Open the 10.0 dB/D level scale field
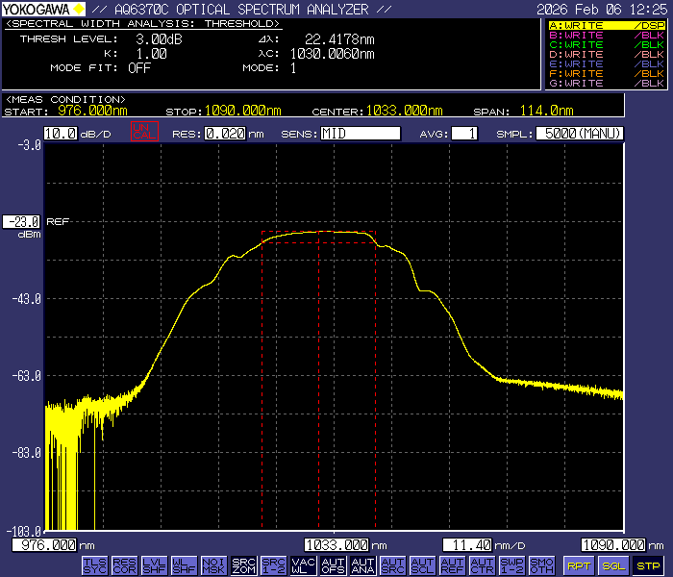Screen dimensions: 673x577 point(60,134)
